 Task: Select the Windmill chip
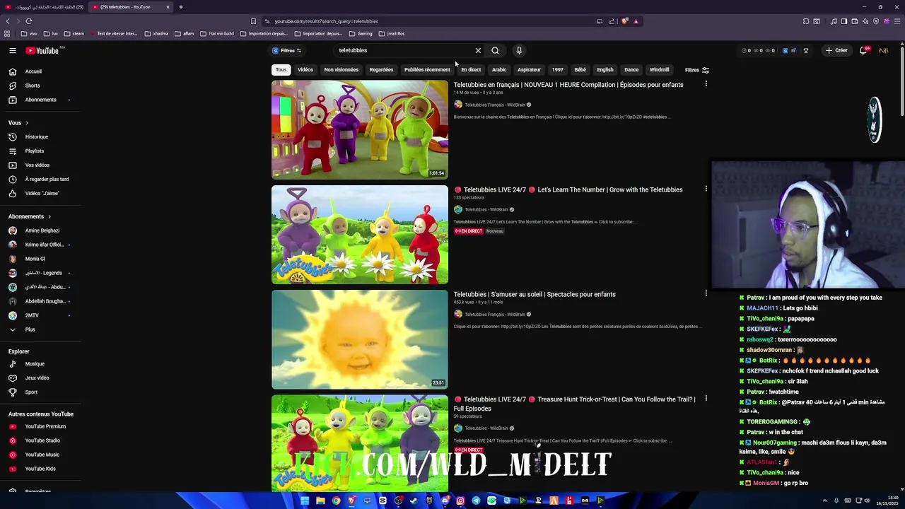click(660, 69)
